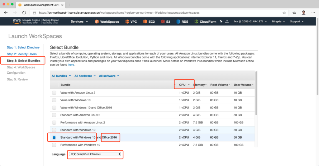Viewport: 319px width, 166px height.
Task: Bookmark page with star icon
Action: click(284, 13)
